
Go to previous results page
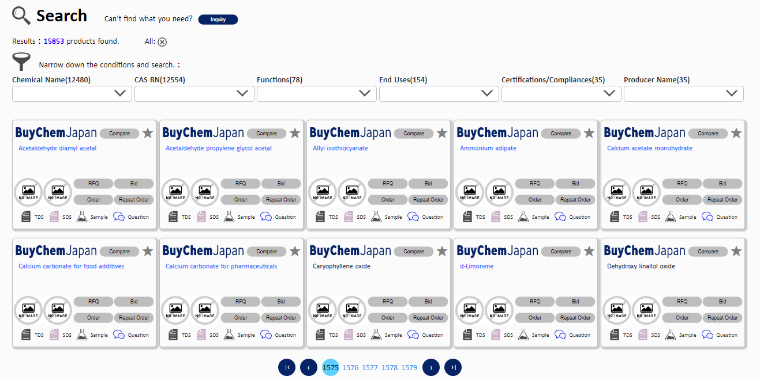coord(309,367)
